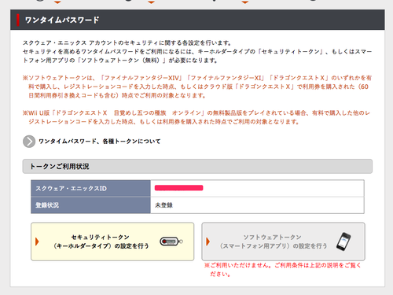Screen dimensions: 393x295
Task: Select the スクウェア・エニックスID label cell
Action: tap(90, 188)
